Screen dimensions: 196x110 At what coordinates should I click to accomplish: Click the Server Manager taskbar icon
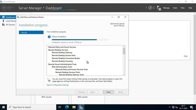pos(81,107)
